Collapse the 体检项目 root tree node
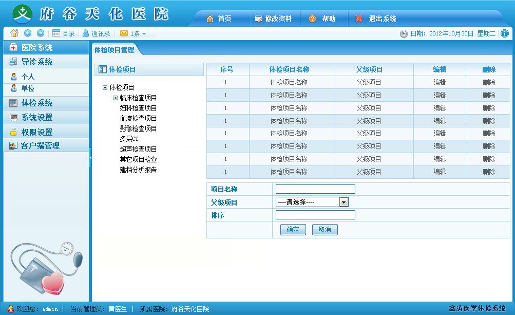Image resolution: width=515 pixels, height=315 pixels. 105,87
